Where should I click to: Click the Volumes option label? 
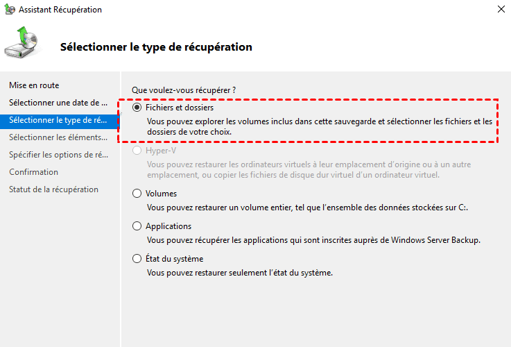pyautogui.click(x=161, y=194)
